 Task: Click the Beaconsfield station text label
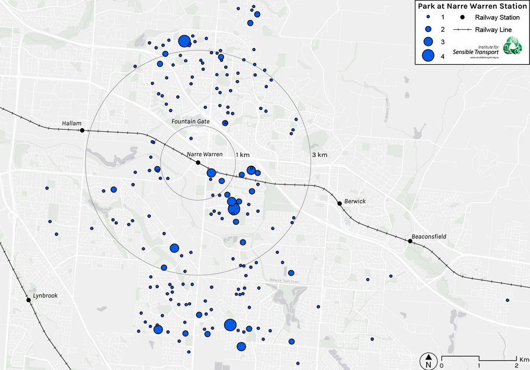click(x=429, y=236)
